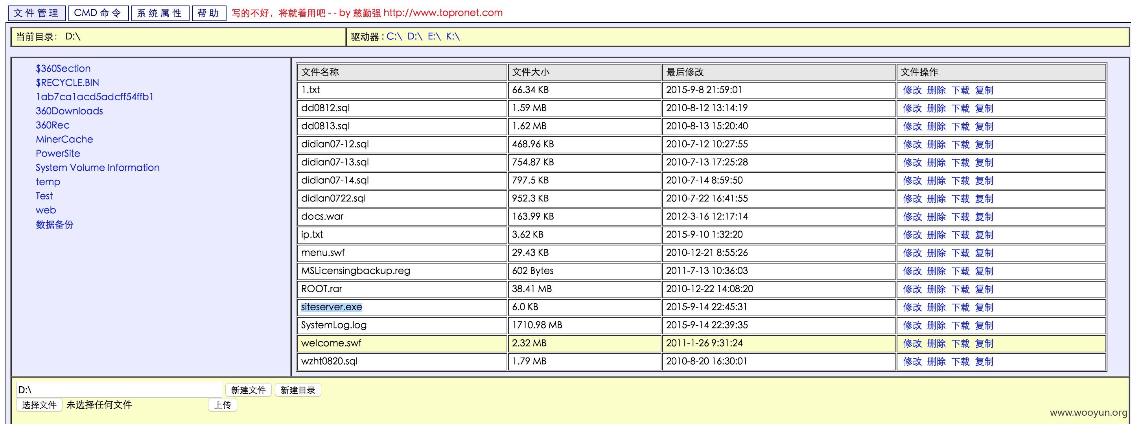The width and height of the screenshot is (1131, 424).
Task: Click the 66.34 KB size cell
Action: coord(585,90)
